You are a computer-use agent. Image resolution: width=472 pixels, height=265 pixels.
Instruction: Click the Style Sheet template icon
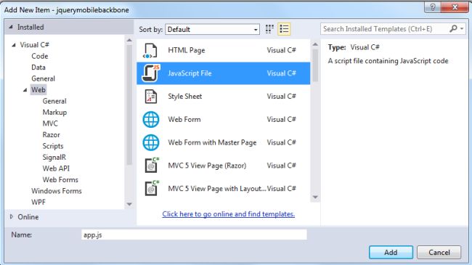[150, 97]
